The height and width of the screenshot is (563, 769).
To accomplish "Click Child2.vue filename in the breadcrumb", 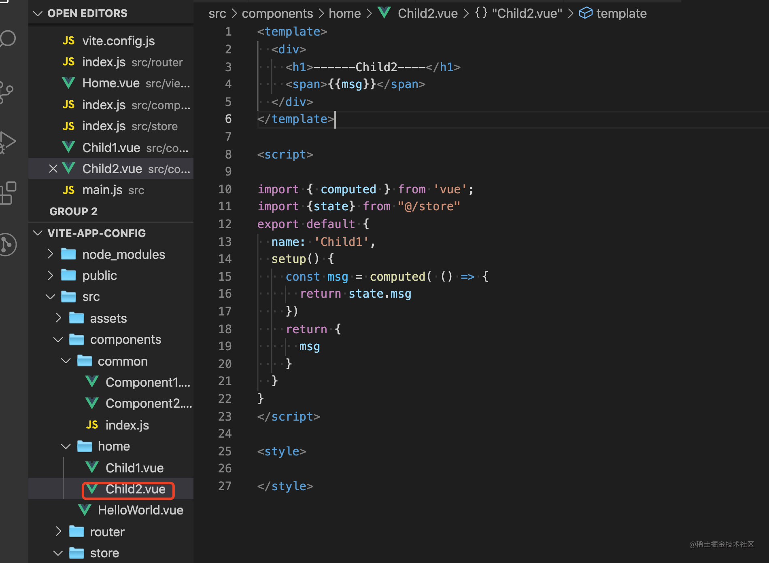I will (428, 13).
